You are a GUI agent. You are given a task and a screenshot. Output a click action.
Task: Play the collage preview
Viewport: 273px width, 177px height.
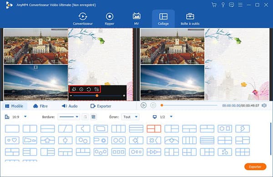click(x=143, y=105)
